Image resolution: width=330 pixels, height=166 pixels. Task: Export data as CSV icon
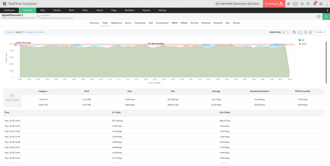(x=310, y=32)
